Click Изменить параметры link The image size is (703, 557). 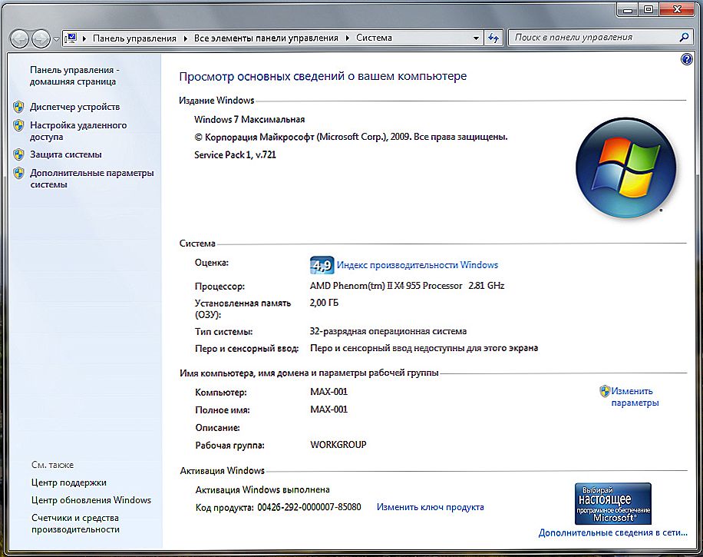tap(635, 396)
